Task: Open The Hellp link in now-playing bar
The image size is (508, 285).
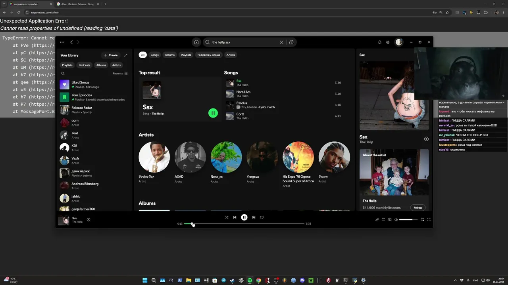Action: 77,222
